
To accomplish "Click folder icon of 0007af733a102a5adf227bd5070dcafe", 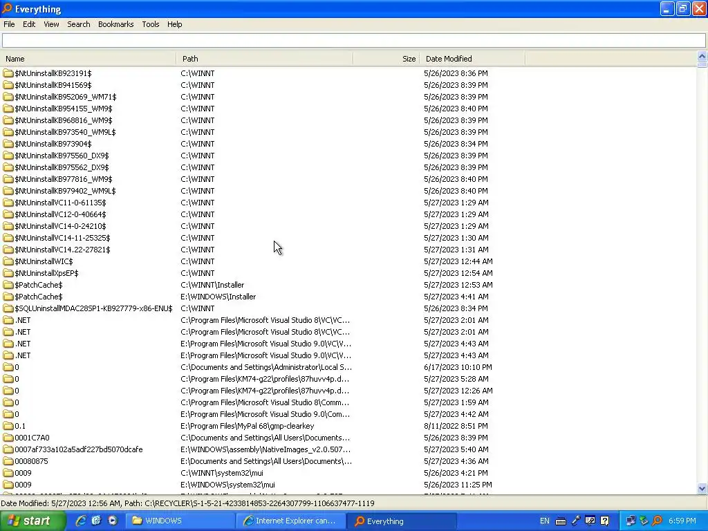I will tap(8, 449).
